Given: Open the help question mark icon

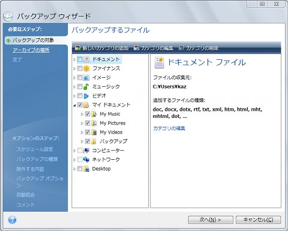Looking at the screenshot, I should 12,220.
